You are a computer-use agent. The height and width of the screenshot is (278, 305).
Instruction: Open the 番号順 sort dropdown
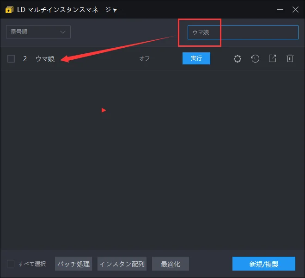pyautogui.click(x=38, y=32)
